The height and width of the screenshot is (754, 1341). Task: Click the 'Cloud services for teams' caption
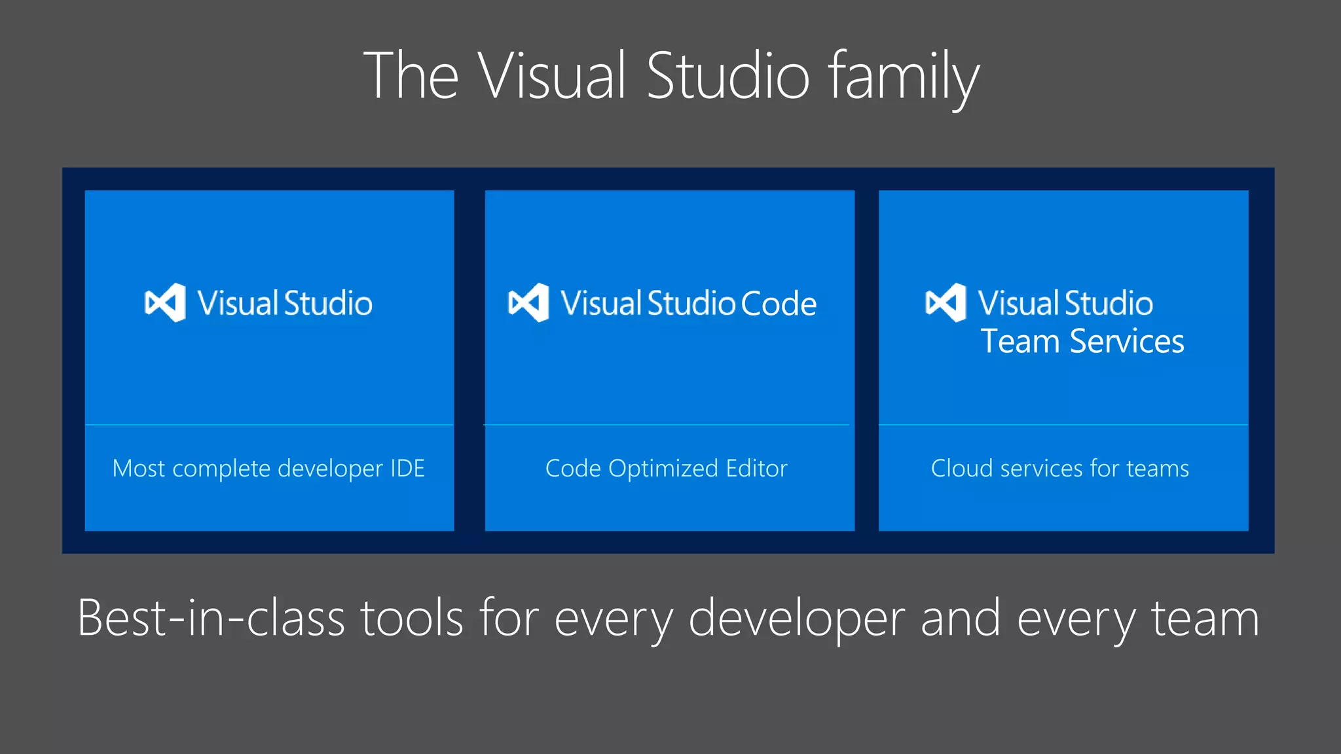pos(1059,469)
